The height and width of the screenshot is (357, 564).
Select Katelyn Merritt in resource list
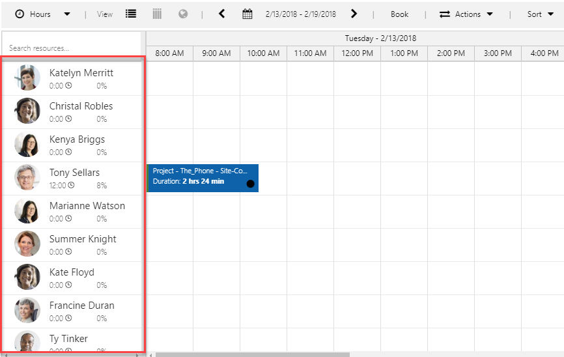(81, 73)
